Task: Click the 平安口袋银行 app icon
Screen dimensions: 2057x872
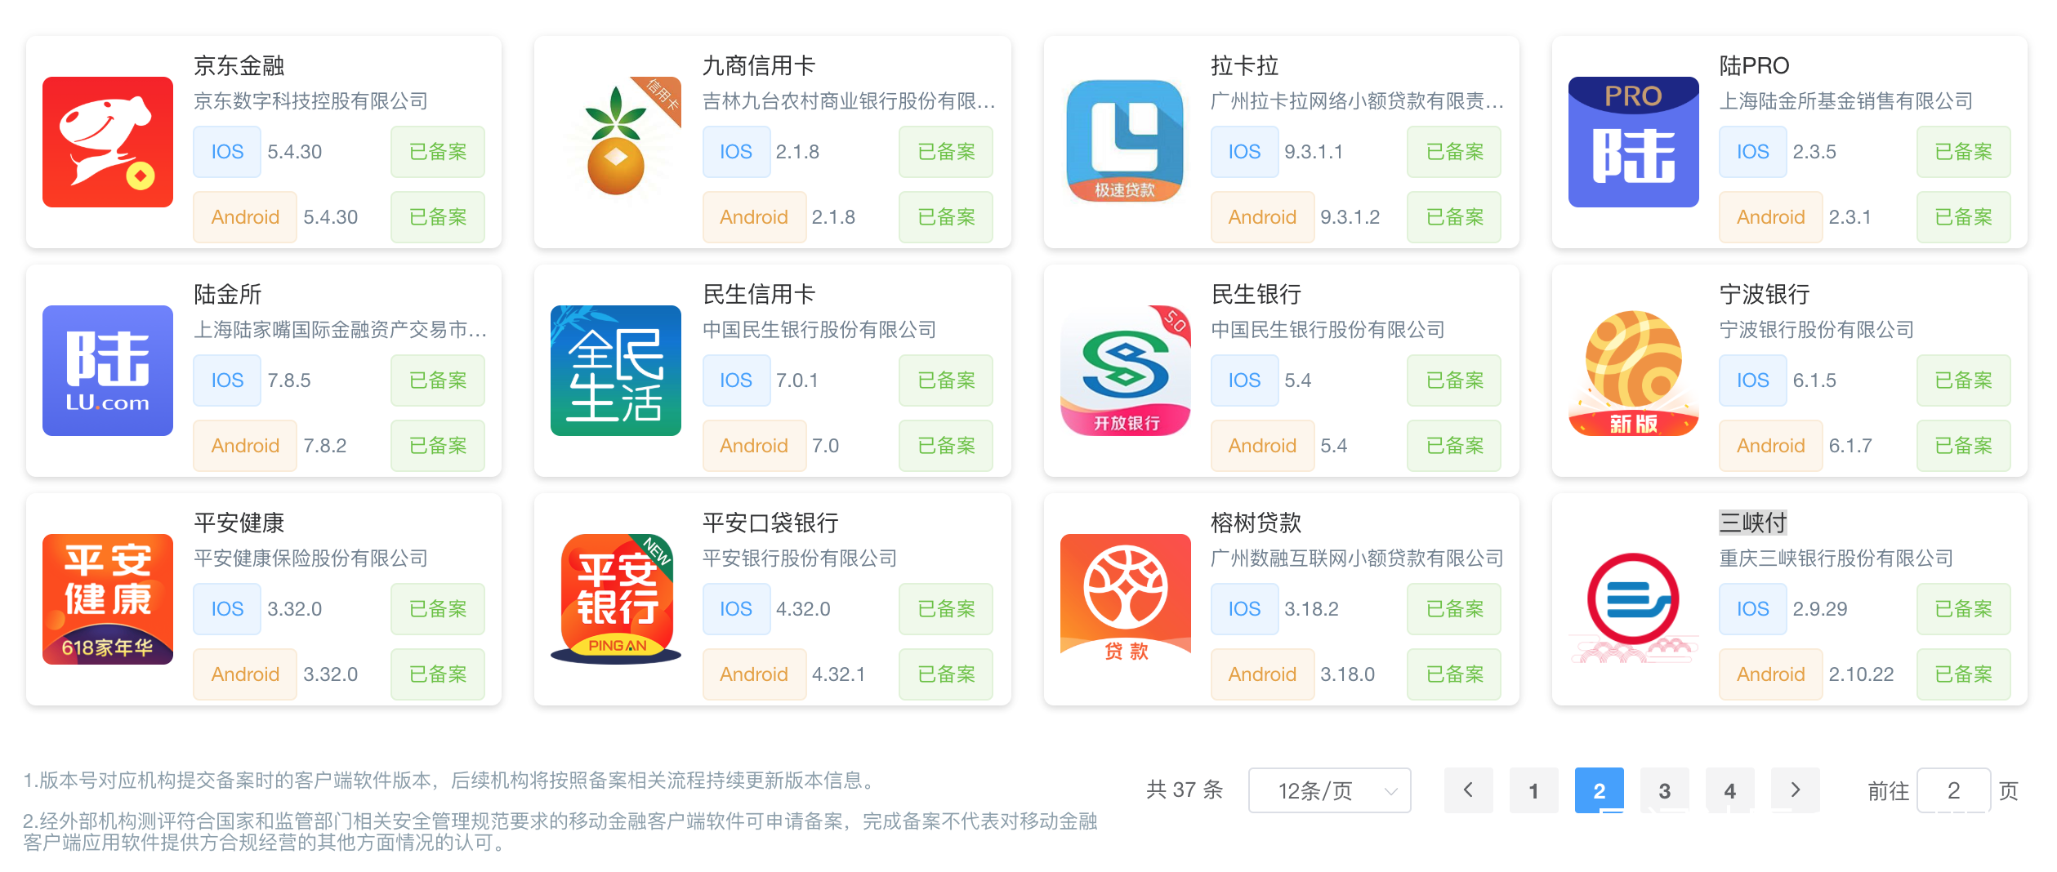Action: tap(616, 599)
